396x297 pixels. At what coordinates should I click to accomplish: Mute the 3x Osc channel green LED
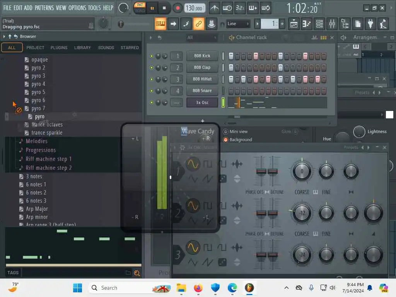[x=152, y=102]
